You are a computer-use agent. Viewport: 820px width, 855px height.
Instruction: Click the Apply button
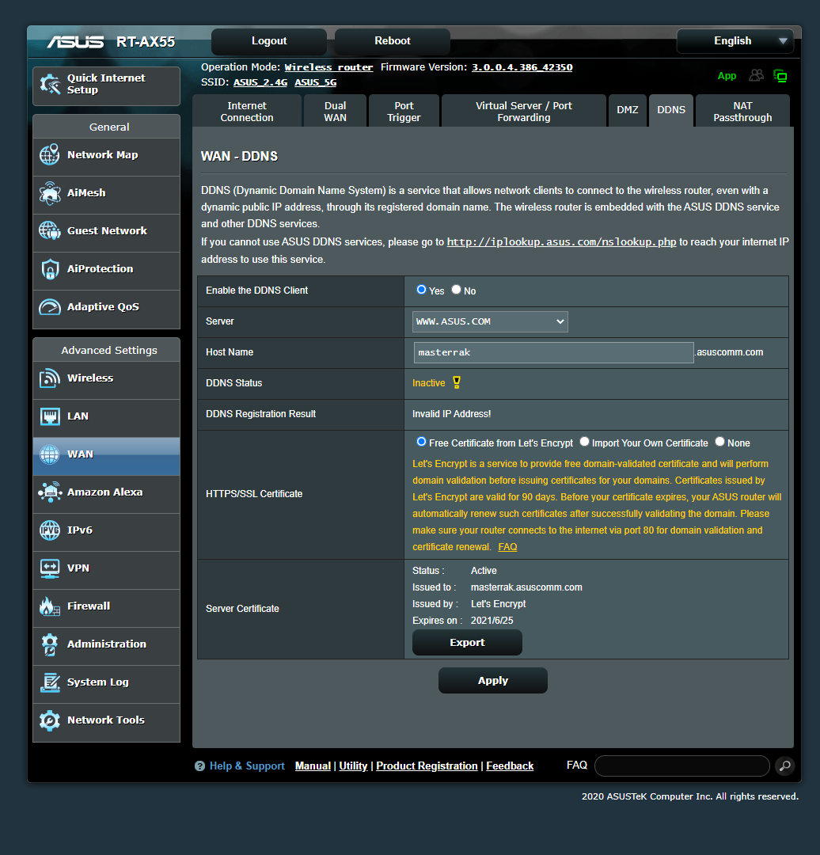coord(493,681)
